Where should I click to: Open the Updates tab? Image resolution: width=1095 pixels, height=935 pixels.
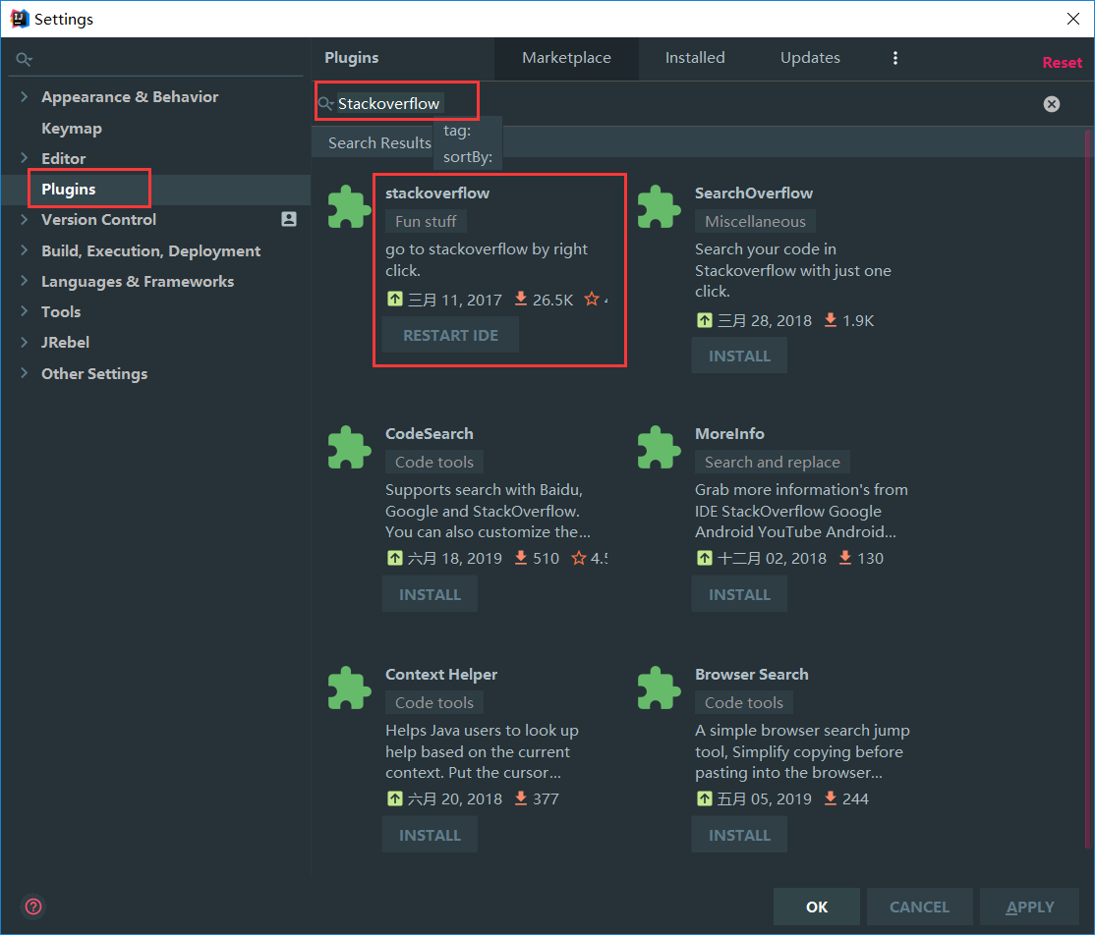(810, 58)
